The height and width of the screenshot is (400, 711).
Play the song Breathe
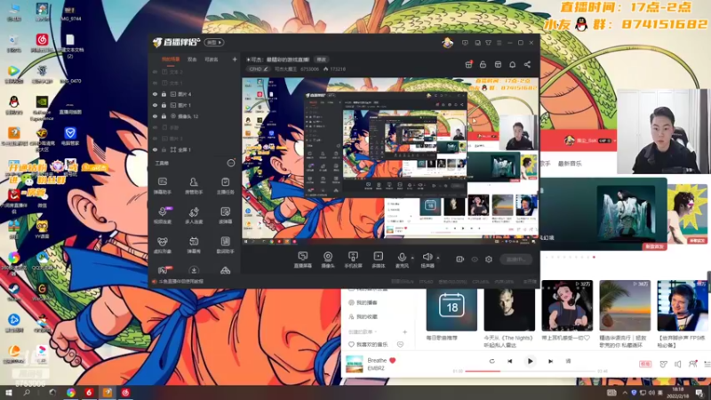[x=530, y=362]
